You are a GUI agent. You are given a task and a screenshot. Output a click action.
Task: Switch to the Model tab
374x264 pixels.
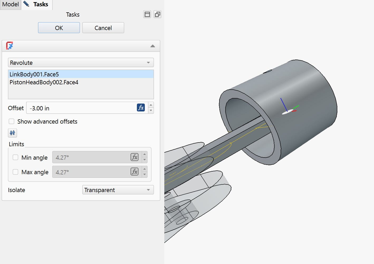[x=10, y=4]
